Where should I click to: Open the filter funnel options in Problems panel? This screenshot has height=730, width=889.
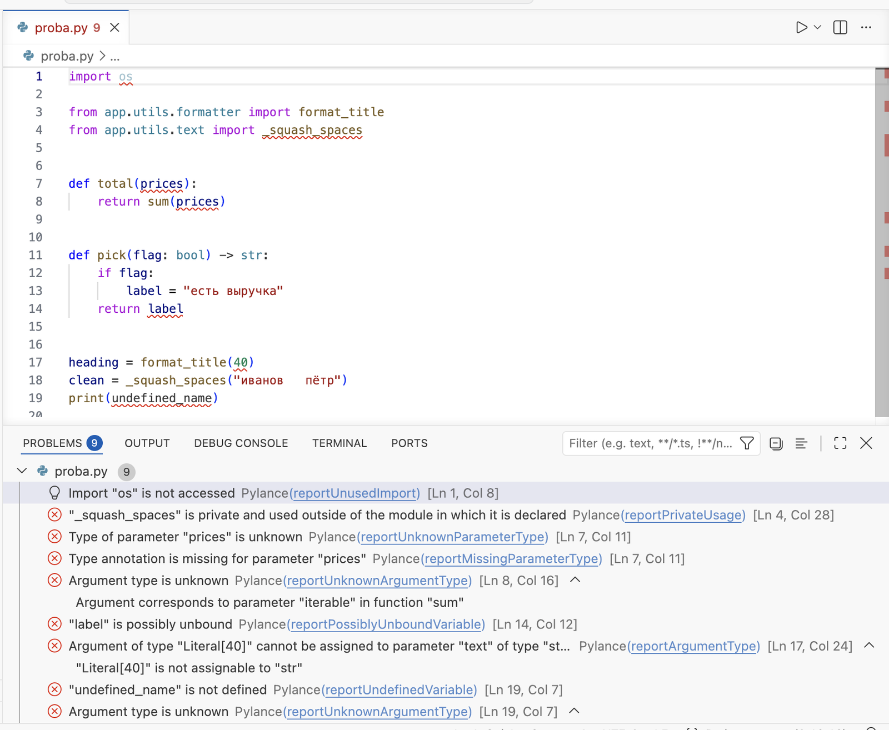[x=747, y=443]
